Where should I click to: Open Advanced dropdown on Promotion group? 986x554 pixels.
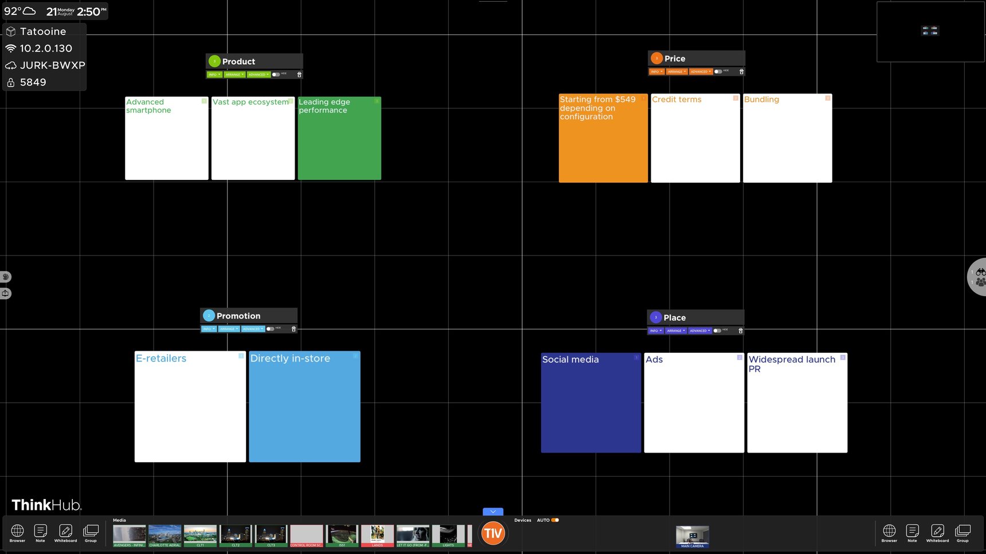pyautogui.click(x=253, y=329)
